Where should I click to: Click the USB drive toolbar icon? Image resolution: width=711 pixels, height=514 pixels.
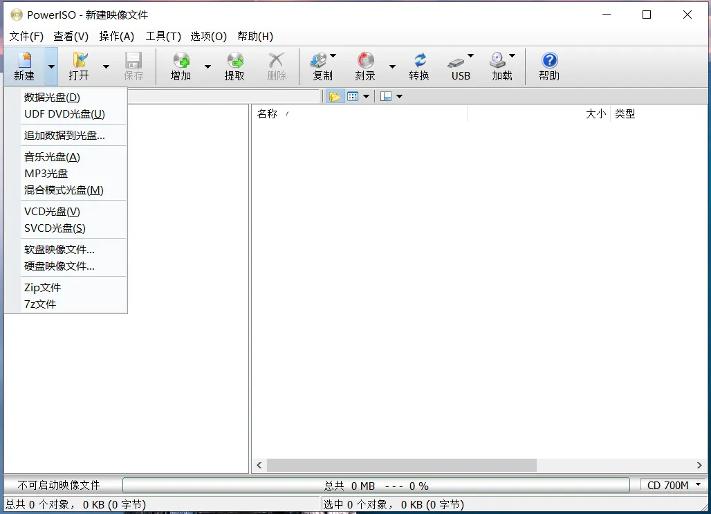[456, 62]
